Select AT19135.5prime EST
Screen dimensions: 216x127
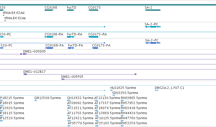[x=96, y=121]
